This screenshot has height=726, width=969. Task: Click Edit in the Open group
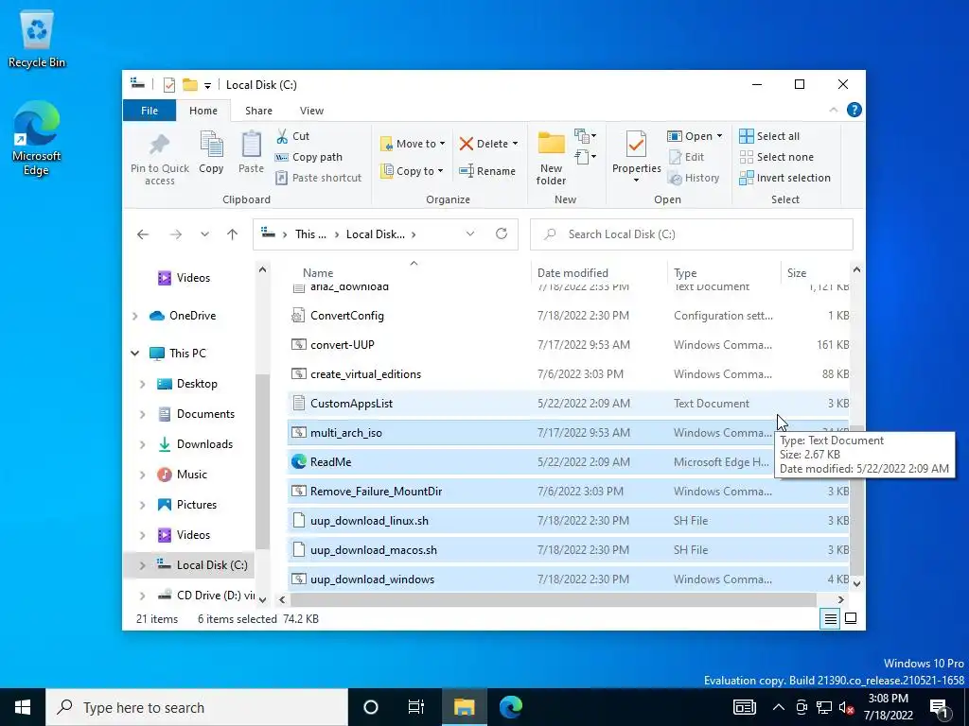tap(686, 157)
